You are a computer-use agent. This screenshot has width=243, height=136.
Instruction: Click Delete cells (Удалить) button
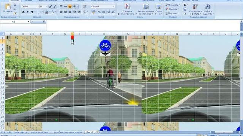pyautogui.click(x=172, y=9)
